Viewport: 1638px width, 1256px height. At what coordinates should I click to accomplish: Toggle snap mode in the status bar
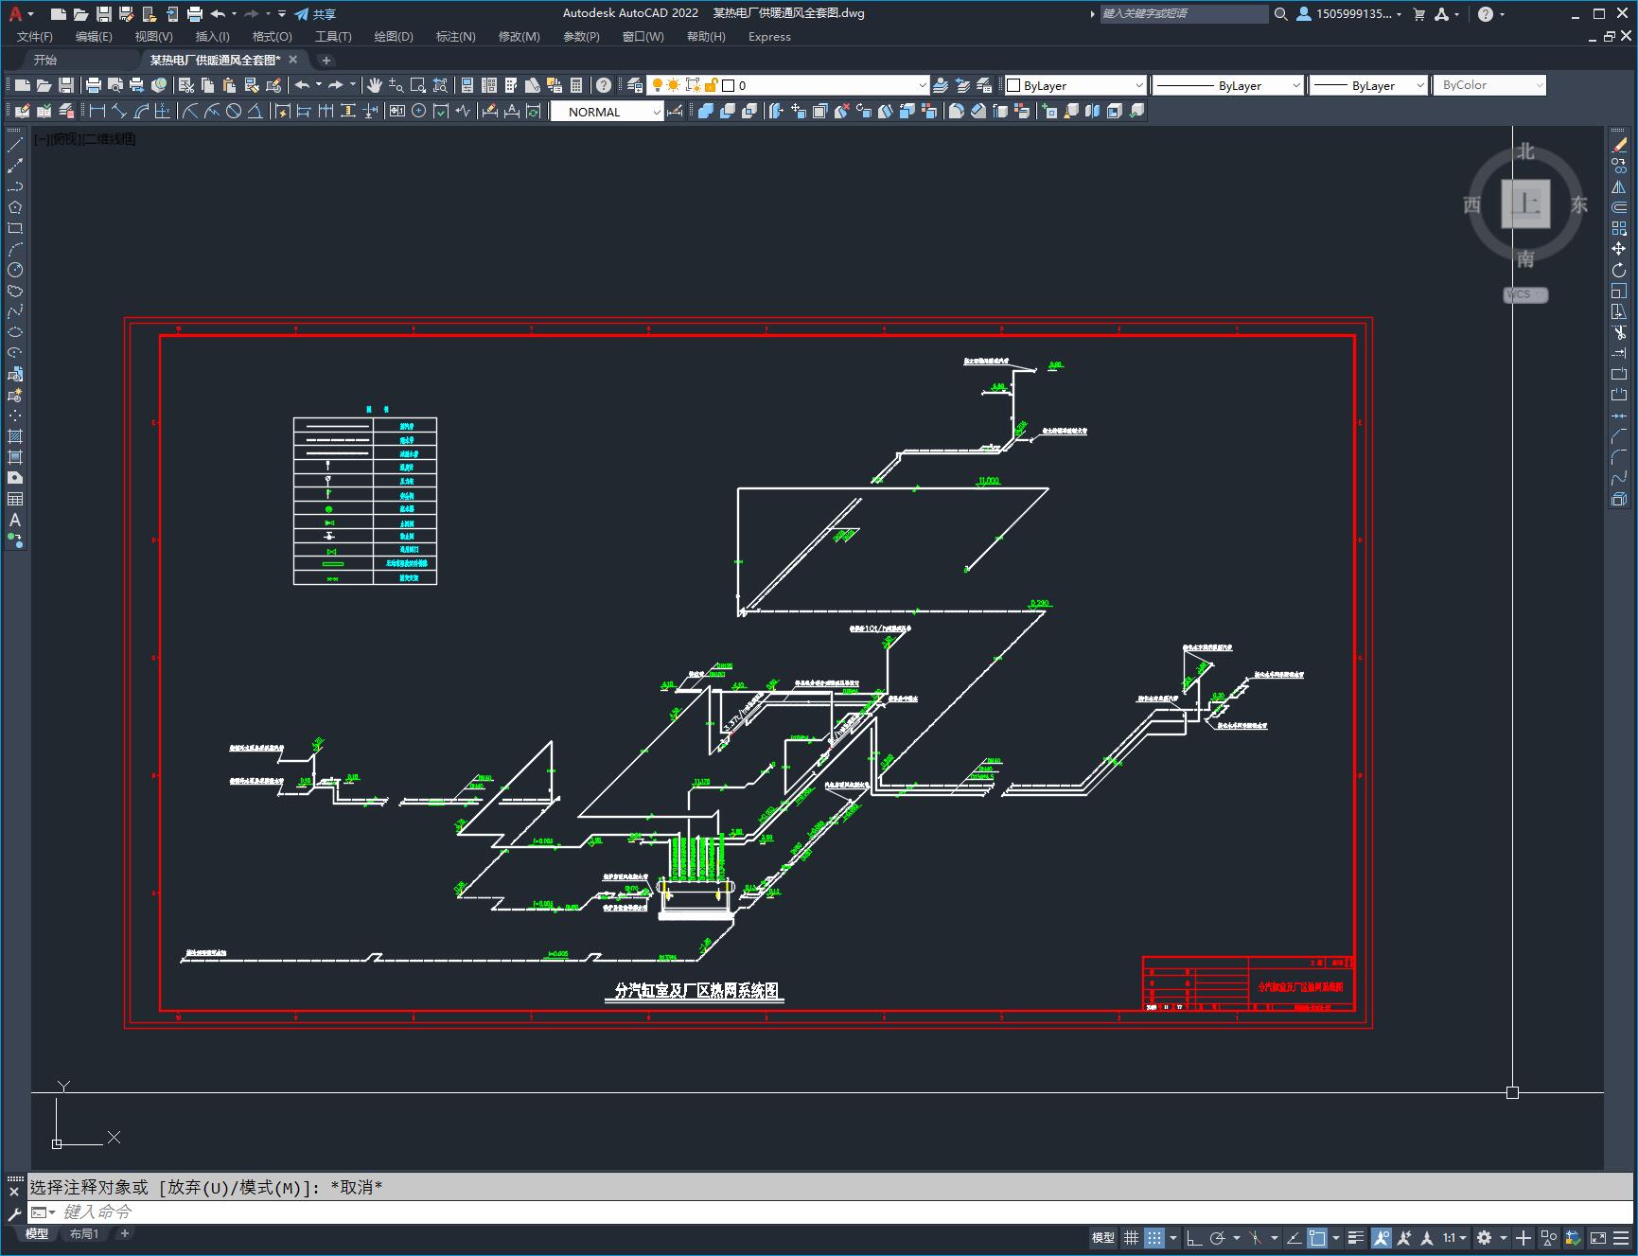[x=1154, y=1237]
